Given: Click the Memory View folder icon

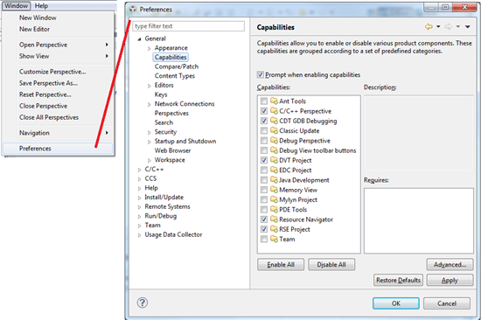Looking at the screenshot, I should (x=274, y=190).
